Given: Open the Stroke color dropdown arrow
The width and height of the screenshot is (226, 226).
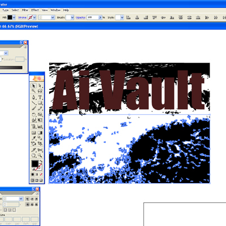Looking at the screenshot, I should coord(34,18).
